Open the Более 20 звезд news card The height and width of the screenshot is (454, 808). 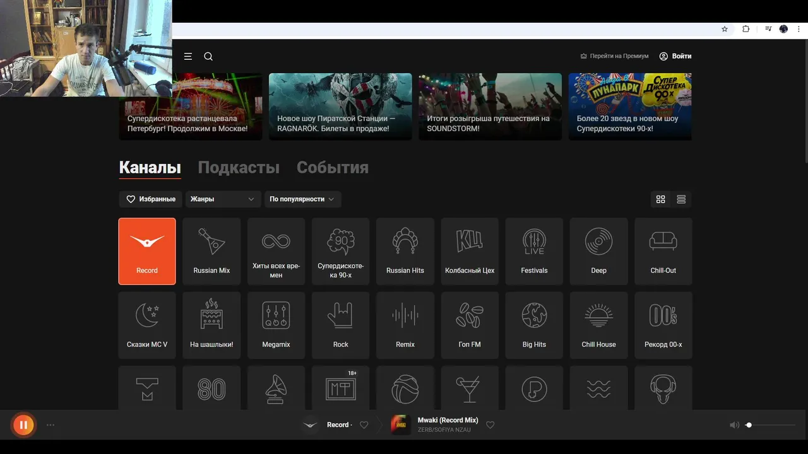[x=630, y=107]
